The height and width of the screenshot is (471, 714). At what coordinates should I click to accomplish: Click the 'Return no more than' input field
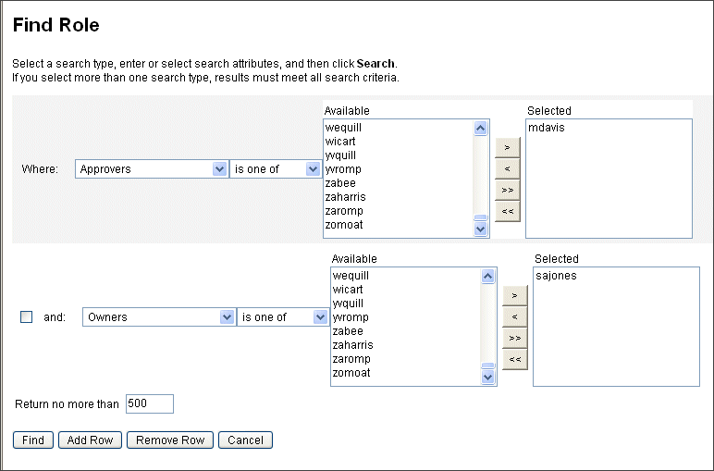149,403
